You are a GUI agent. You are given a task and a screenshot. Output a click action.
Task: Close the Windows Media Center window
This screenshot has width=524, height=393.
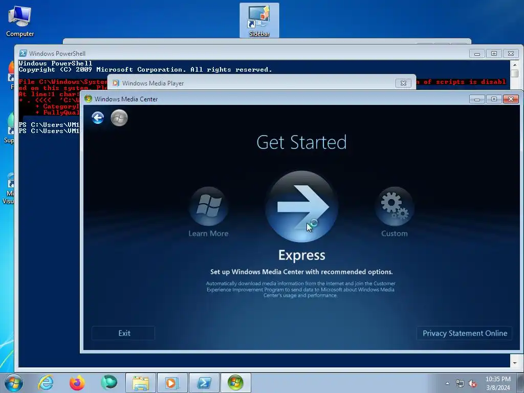point(511,99)
